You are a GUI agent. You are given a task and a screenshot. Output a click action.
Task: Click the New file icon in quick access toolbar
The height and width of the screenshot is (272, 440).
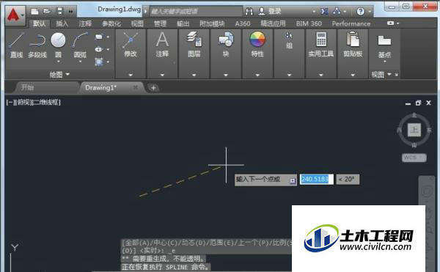coord(34,12)
